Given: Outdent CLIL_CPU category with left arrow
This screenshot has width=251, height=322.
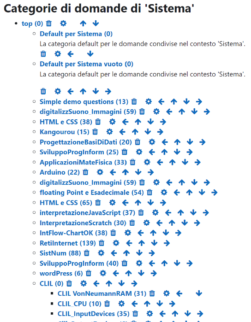Looking at the screenshot, I should 134,304.
